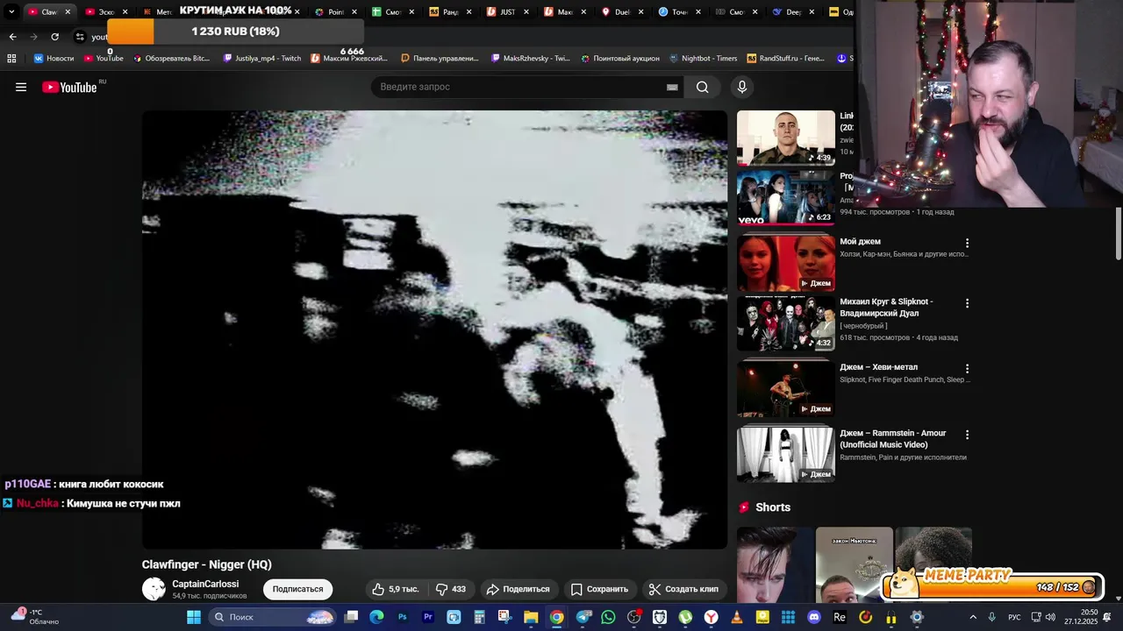Click the main video player

(435, 330)
